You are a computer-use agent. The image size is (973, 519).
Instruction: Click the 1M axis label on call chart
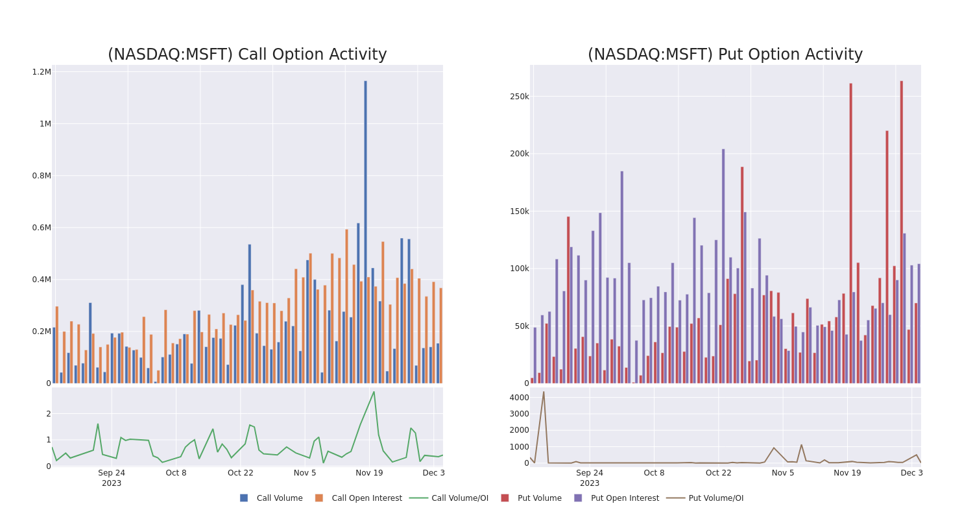(x=45, y=124)
